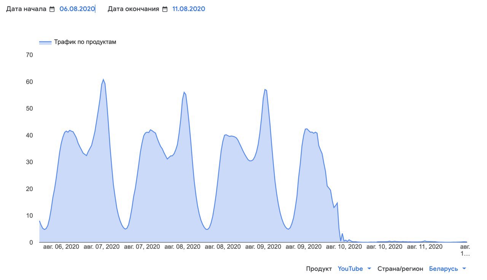Click the y-axis value 20

click(x=29, y=189)
